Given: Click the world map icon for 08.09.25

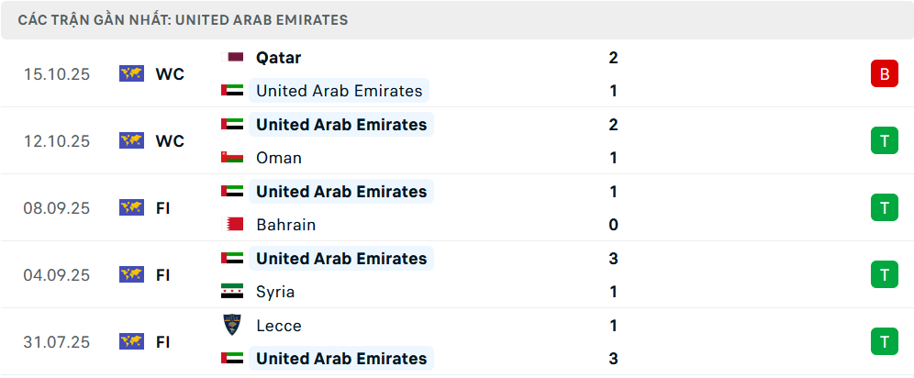Looking at the screenshot, I should click(x=131, y=207).
